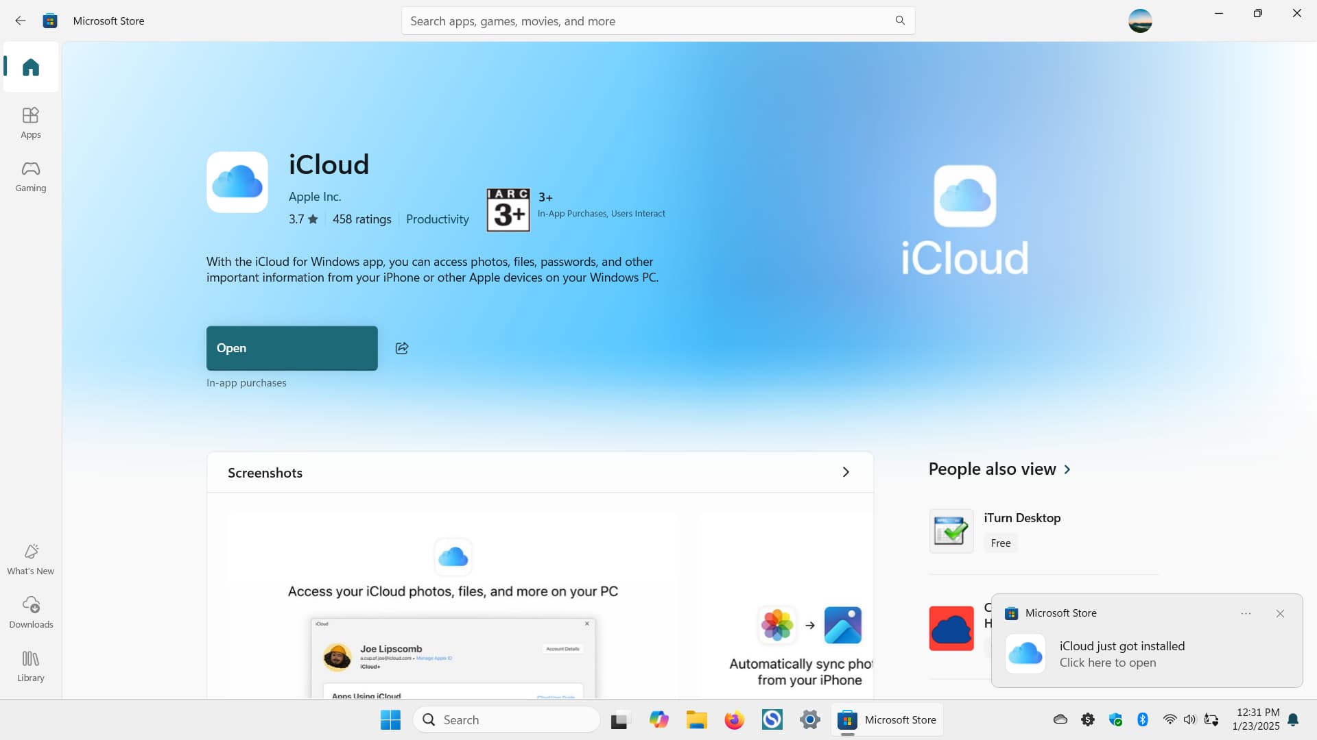Open What's New in sidebar
The image size is (1317, 740).
click(x=31, y=560)
